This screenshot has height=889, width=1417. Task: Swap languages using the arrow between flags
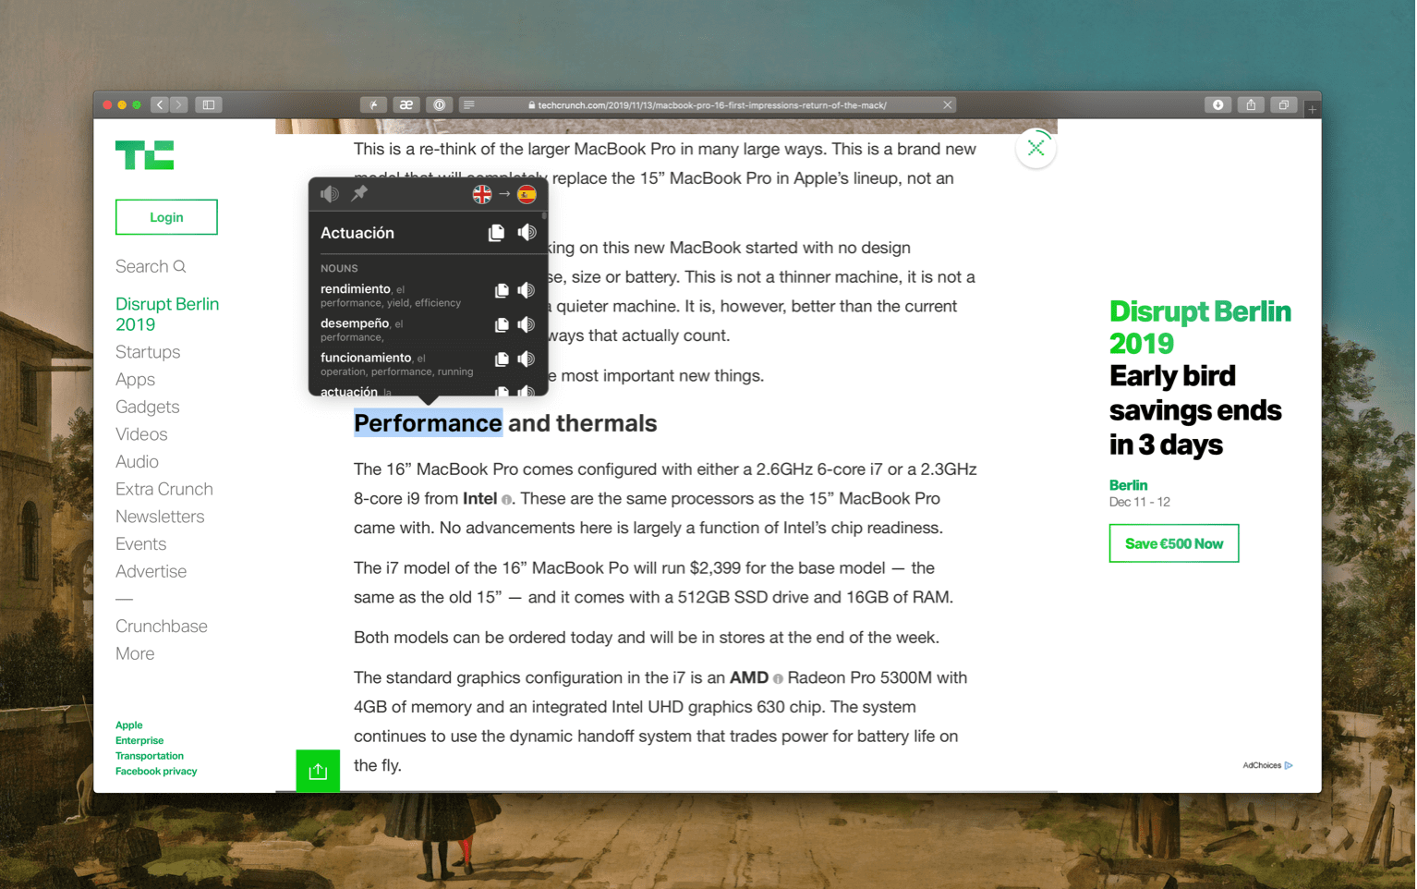[504, 194]
